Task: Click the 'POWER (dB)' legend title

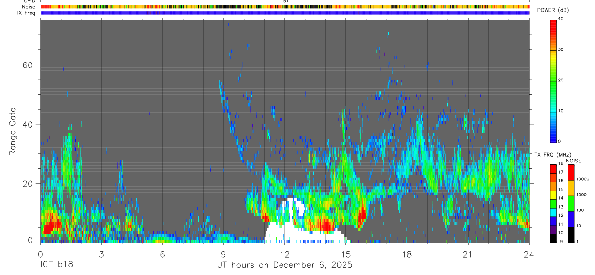Action: (553, 10)
